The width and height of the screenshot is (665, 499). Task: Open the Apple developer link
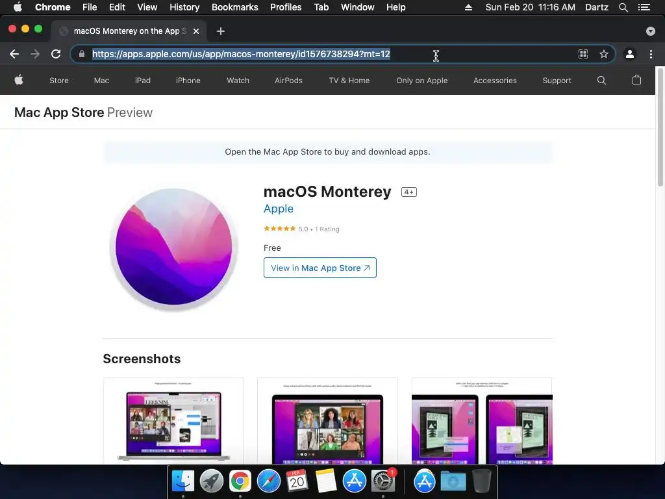[278, 209]
